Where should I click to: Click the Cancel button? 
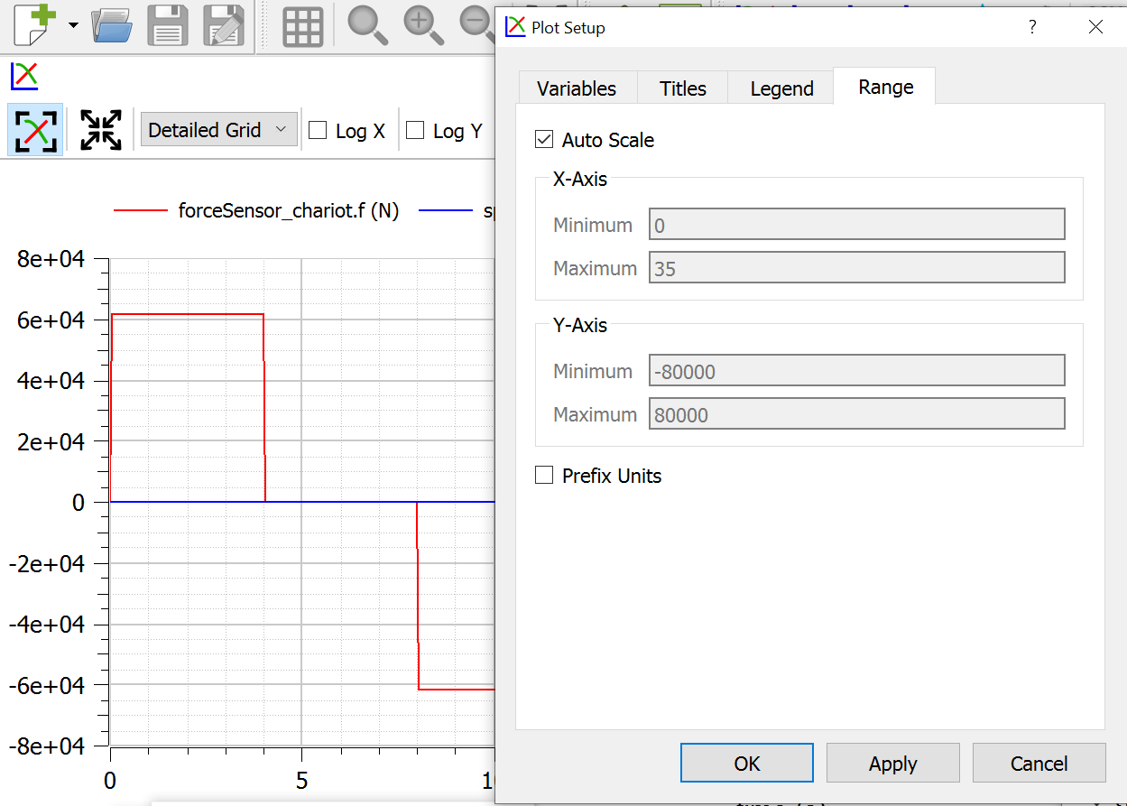tap(1039, 763)
